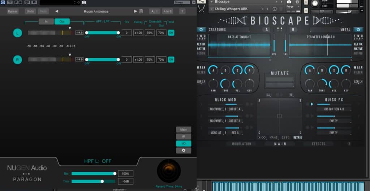Click left channel Decay x1.00 field
This screenshot has width=370, height=191.
[x=138, y=33]
